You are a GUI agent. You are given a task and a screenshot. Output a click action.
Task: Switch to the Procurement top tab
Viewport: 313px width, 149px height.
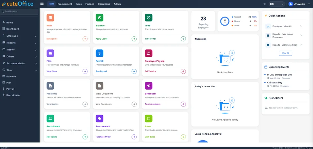pyautogui.click(x=65, y=4)
